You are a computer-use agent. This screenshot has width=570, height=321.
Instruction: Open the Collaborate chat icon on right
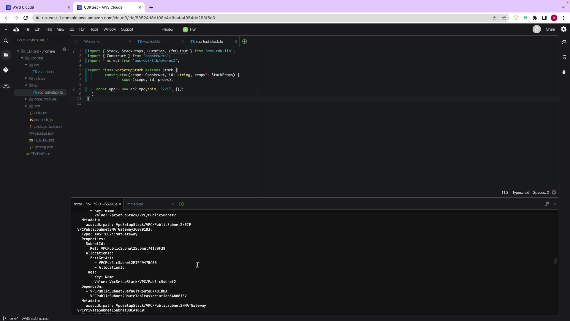(564, 42)
